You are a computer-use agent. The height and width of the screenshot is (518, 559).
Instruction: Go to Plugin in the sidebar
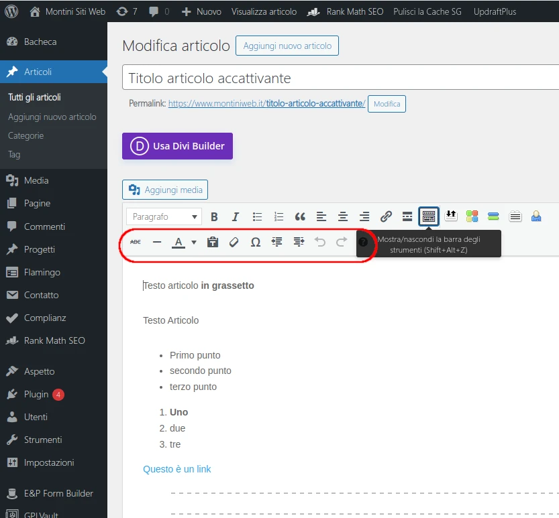tap(36, 394)
